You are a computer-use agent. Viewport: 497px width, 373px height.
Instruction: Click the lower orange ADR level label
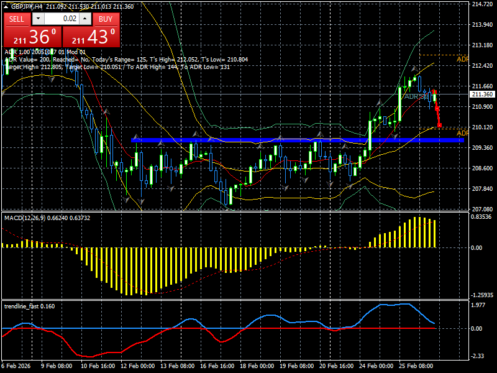(462, 133)
